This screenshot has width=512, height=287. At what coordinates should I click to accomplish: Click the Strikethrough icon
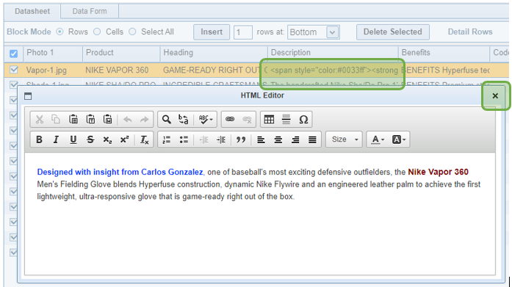[x=90, y=139]
